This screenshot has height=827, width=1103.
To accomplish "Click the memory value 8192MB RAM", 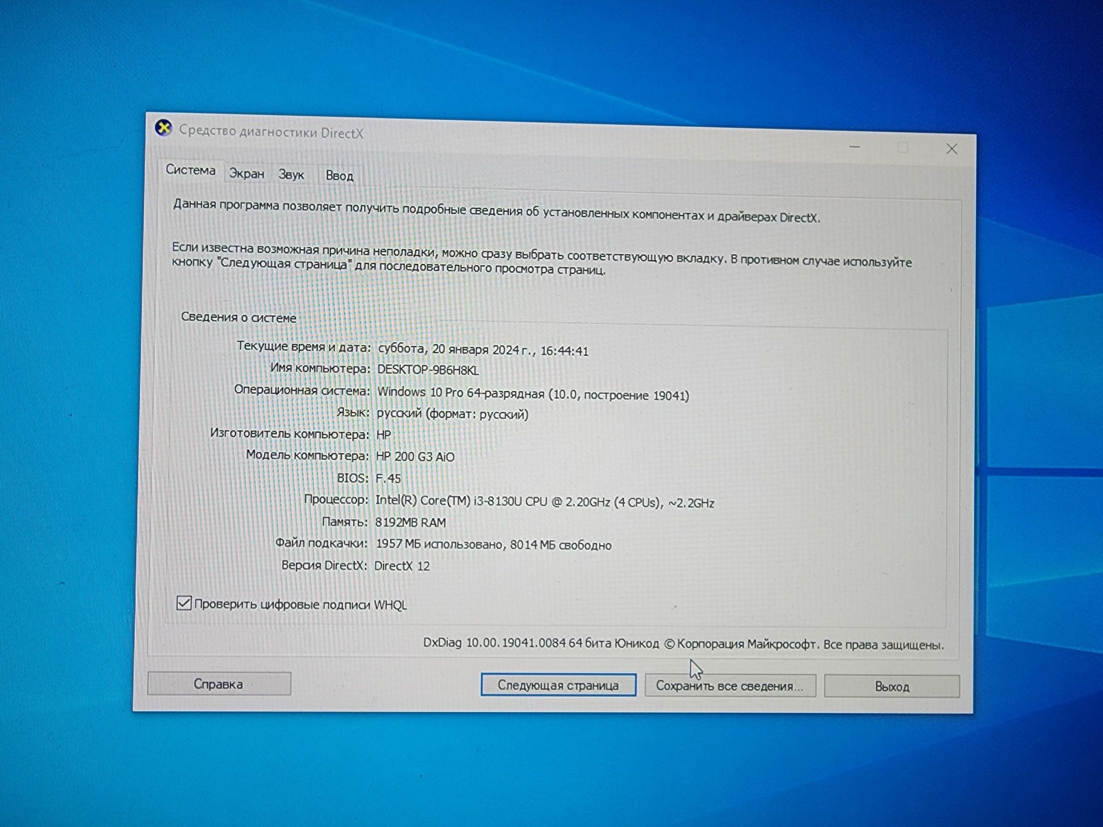I will (x=410, y=522).
